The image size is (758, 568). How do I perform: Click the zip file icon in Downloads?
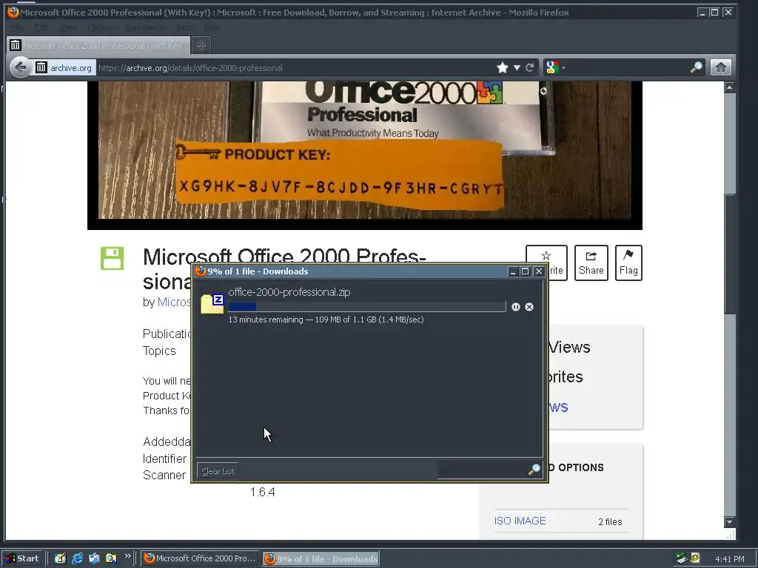pyautogui.click(x=212, y=303)
